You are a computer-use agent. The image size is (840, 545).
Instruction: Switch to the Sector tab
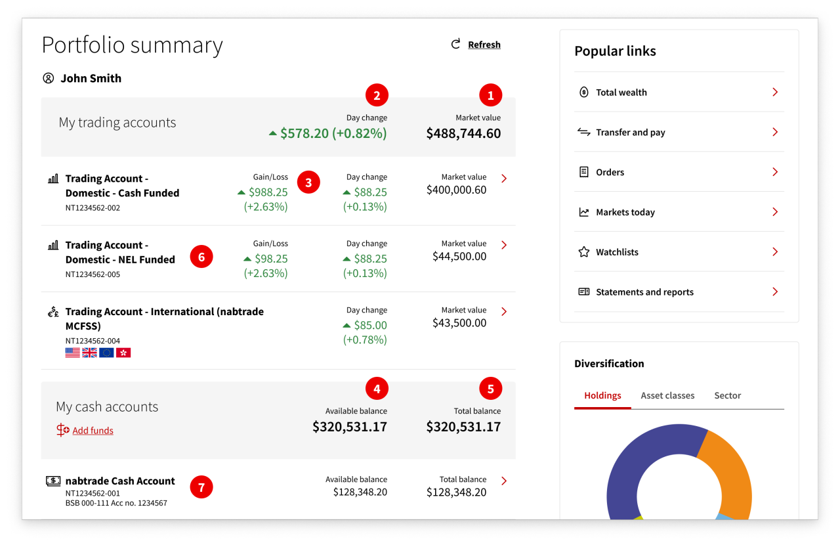coord(727,395)
